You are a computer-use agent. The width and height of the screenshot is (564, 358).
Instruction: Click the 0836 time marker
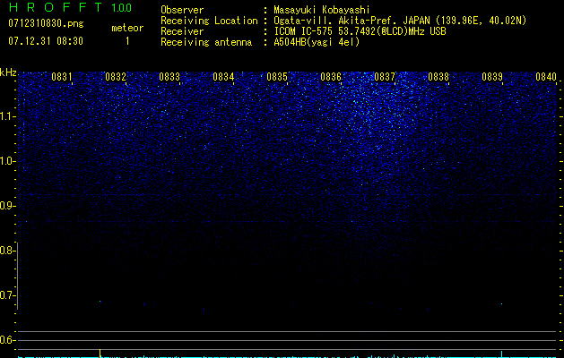pyautogui.click(x=331, y=77)
